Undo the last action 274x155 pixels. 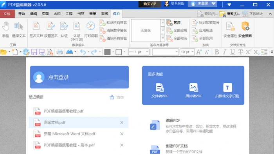click(x=83, y=52)
